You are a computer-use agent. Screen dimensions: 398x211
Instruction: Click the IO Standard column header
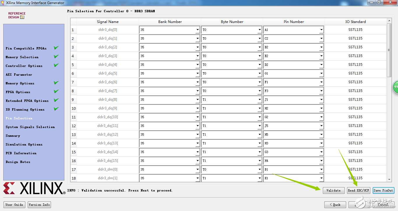pyautogui.click(x=355, y=22)
